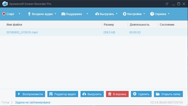The height and width of the screenshot is (106, 188).
Task: Click the gear icon for Настройки
Action: [x=125, y=14]
